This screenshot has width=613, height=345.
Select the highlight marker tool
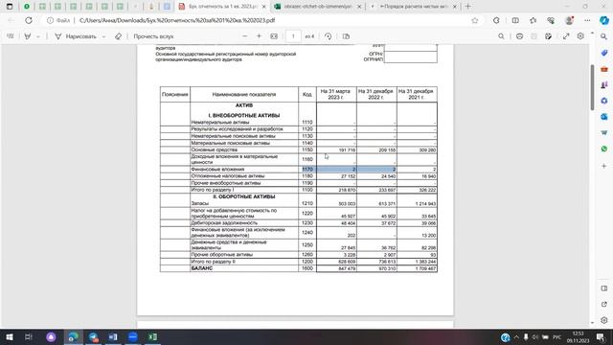click(x=28, y=36)
